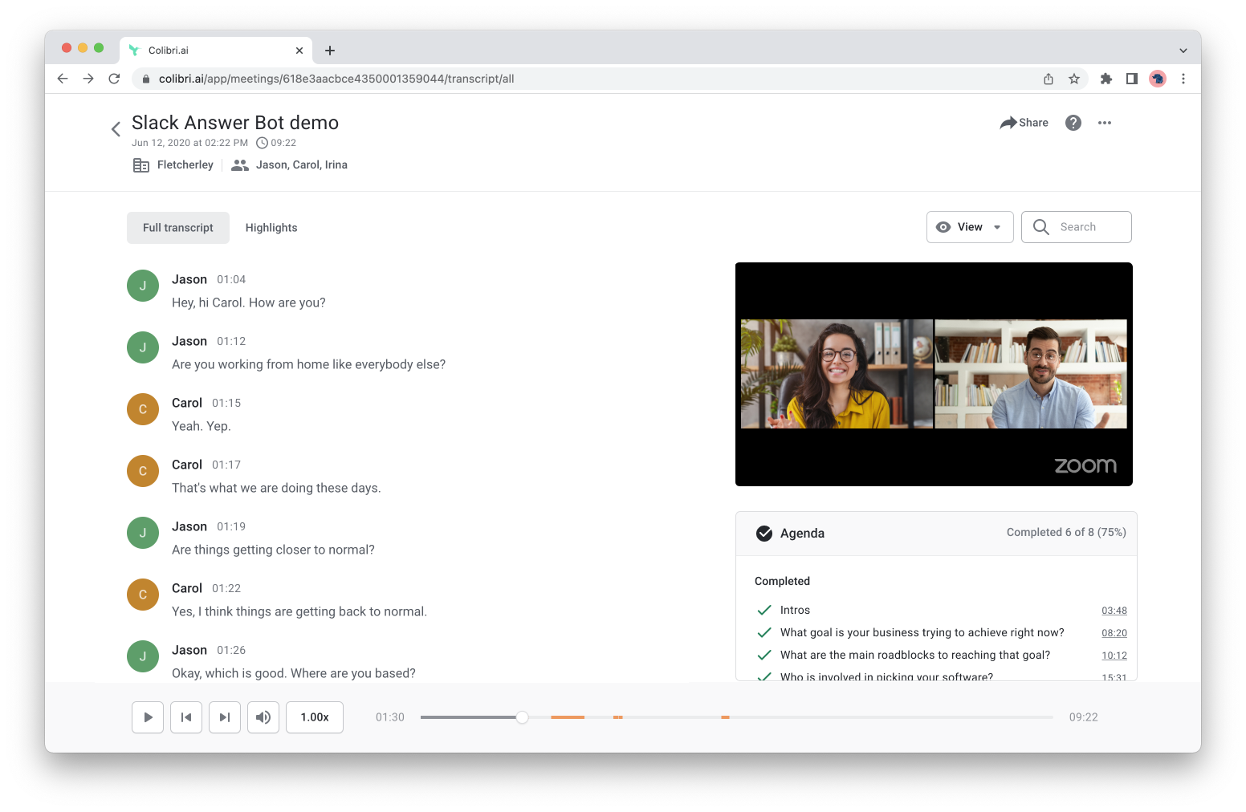Toggle browser side panel icon

click(1132, 79)
